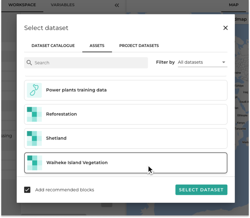
Task: Click the Search input field
Action: pos(86,63)
